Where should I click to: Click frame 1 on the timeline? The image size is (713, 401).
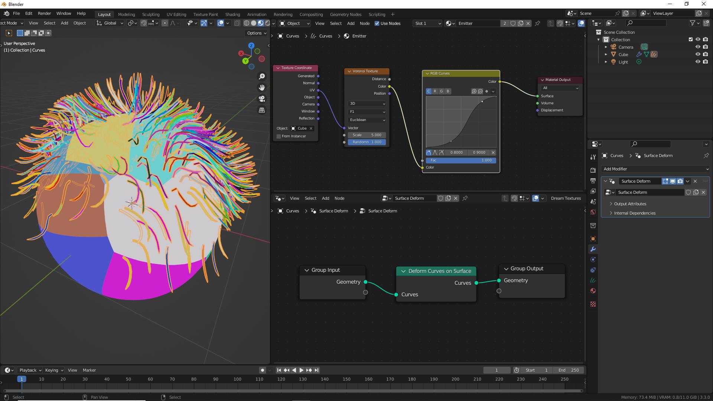coord(22,378)
